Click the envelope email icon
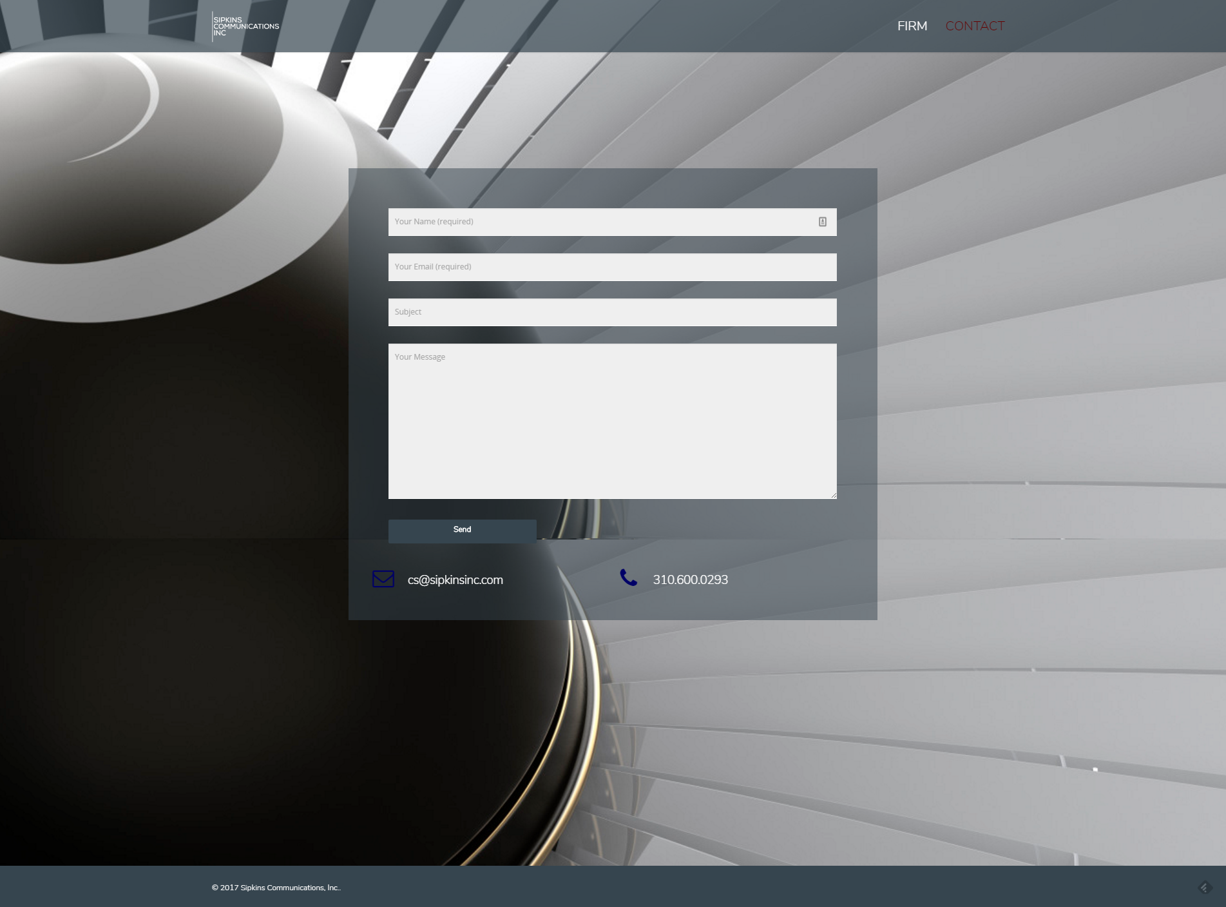Viewport: 1226px width, 907px height. 383,579
